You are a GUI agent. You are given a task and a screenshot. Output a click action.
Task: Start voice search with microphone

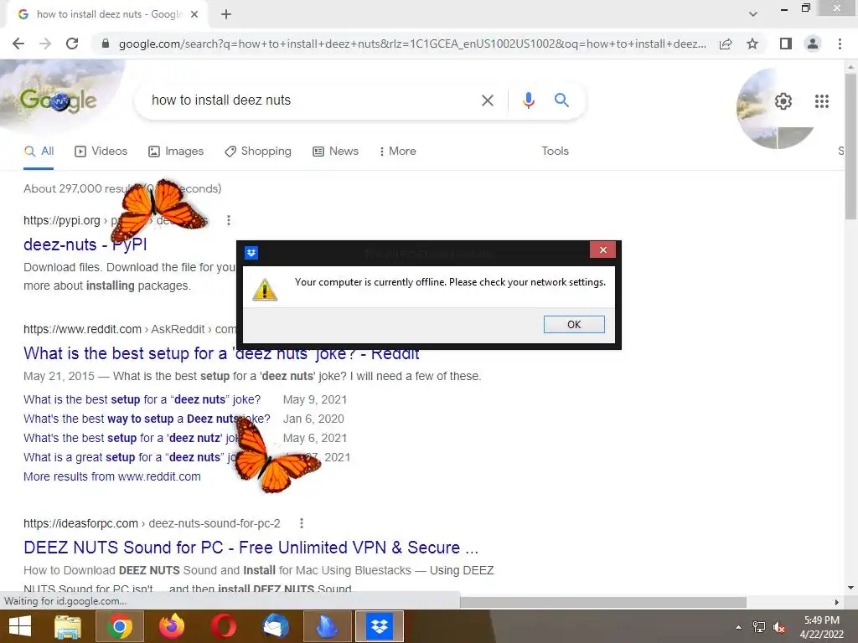[528, 100]
